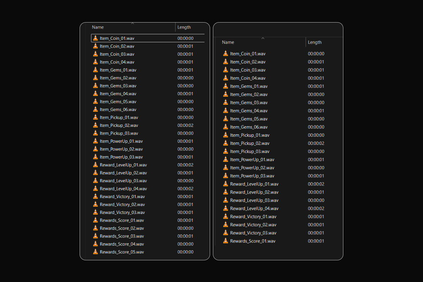423x282 pixels.
Task: Select the Rewards_Score_04.wav file name
Action: (x=122, y=244)
